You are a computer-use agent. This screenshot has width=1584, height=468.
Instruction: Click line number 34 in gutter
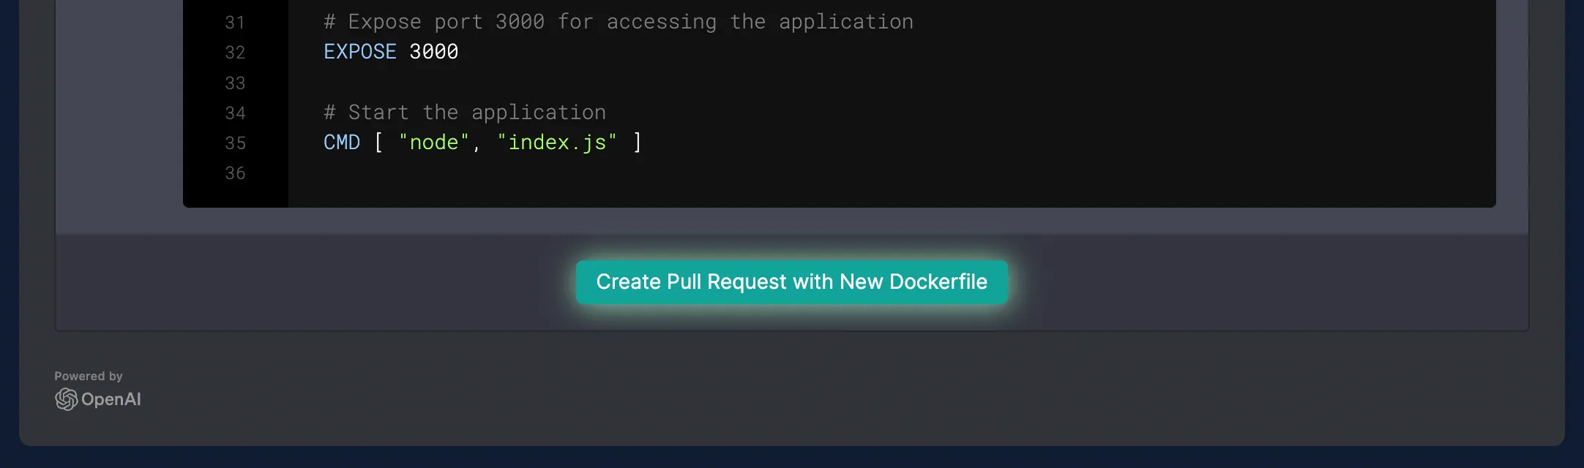[235, 113]
